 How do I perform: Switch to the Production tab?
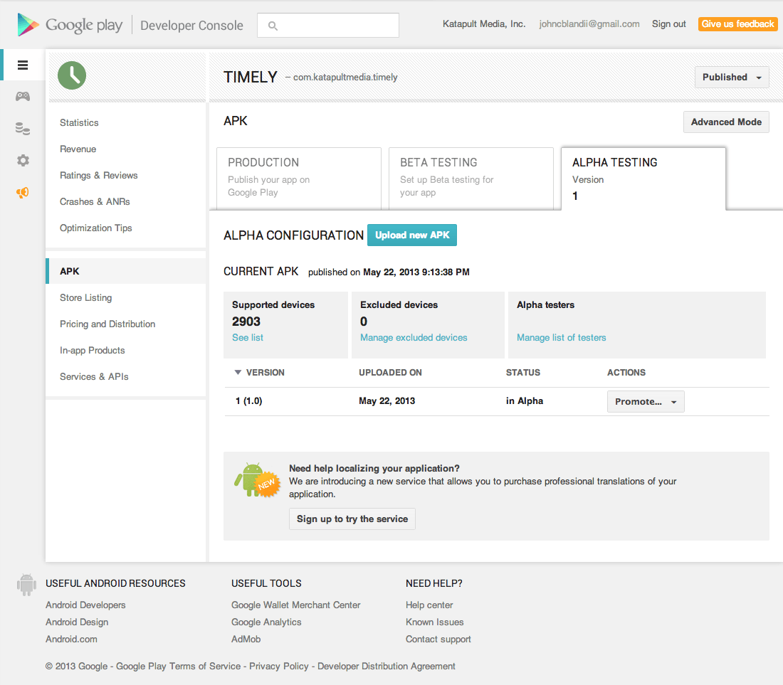click(299, 178)
